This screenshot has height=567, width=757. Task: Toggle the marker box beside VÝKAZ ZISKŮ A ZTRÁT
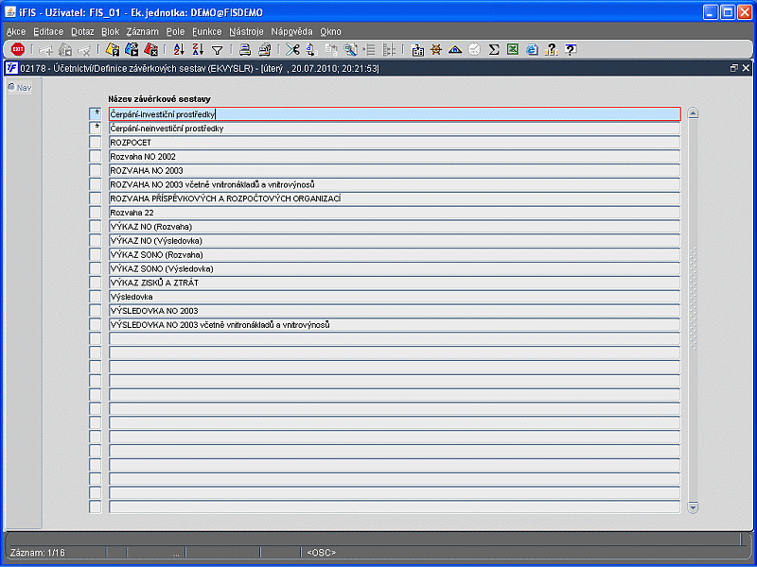click(96, 282)
